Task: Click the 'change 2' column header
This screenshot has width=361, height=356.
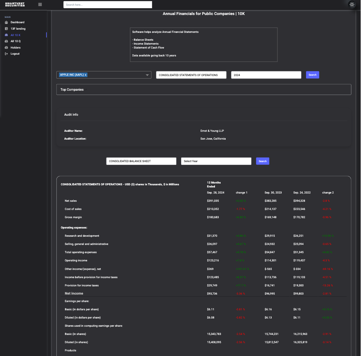Action: pos(328,193)
